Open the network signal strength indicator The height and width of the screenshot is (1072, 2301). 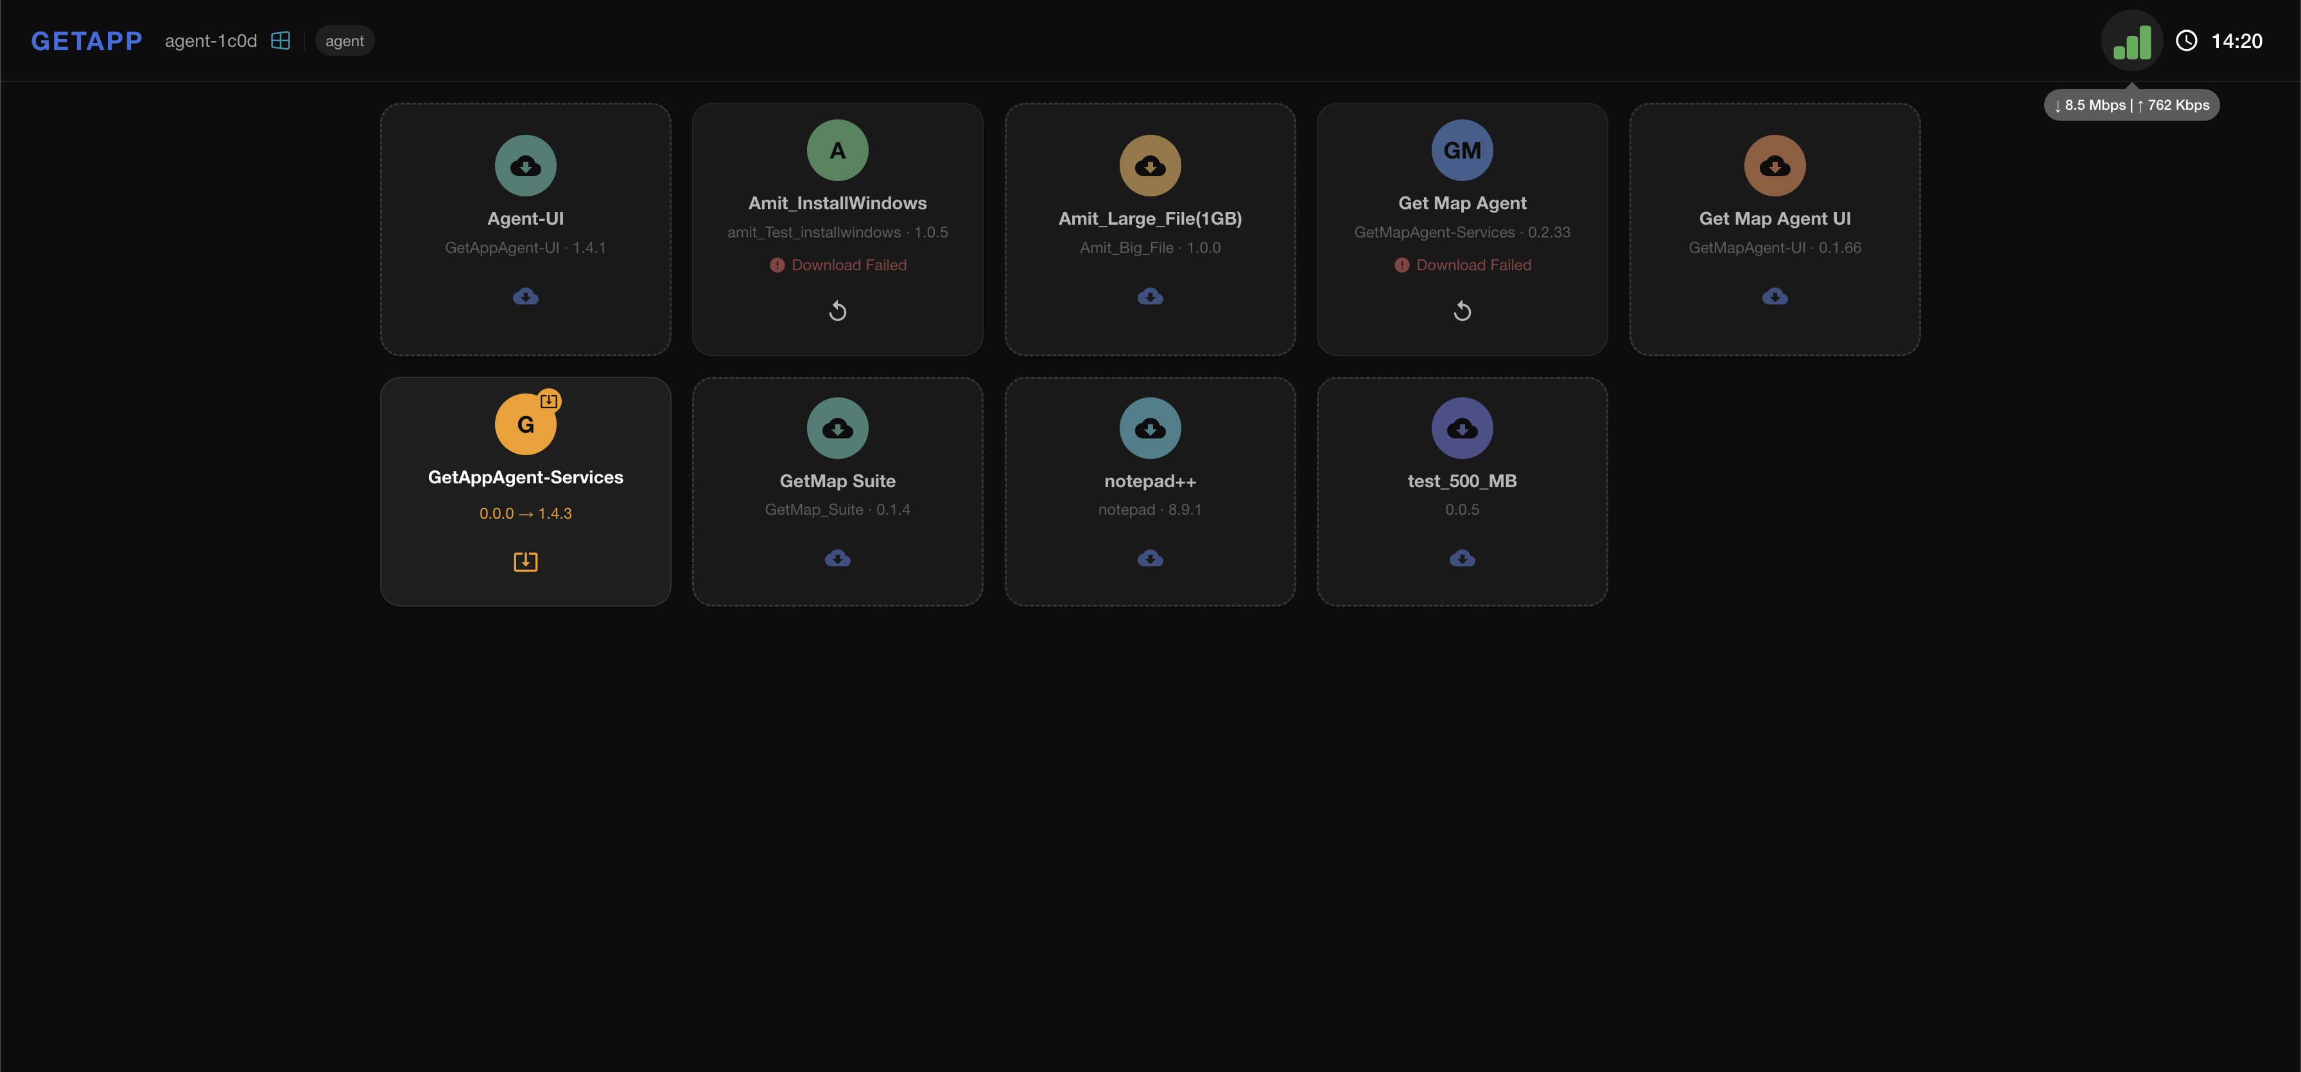[x=2132, y=41]
